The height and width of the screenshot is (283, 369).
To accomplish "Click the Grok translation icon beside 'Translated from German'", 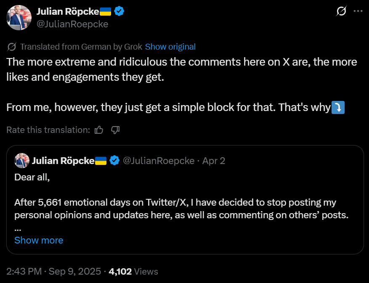I will 12,47.
